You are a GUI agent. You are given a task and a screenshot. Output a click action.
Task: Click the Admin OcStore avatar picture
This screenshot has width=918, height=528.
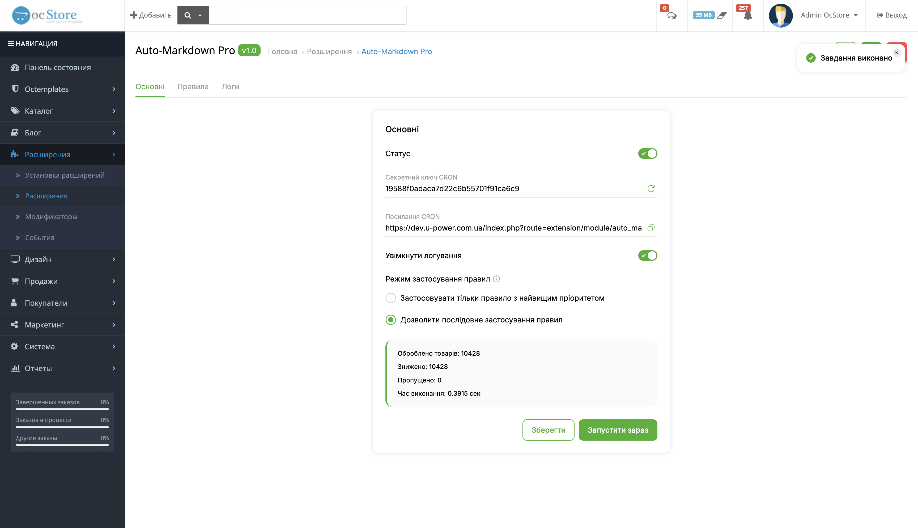click(781, 15)
